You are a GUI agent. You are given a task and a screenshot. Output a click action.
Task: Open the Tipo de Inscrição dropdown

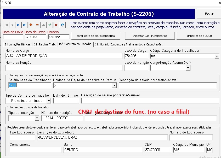coord(37,118)
